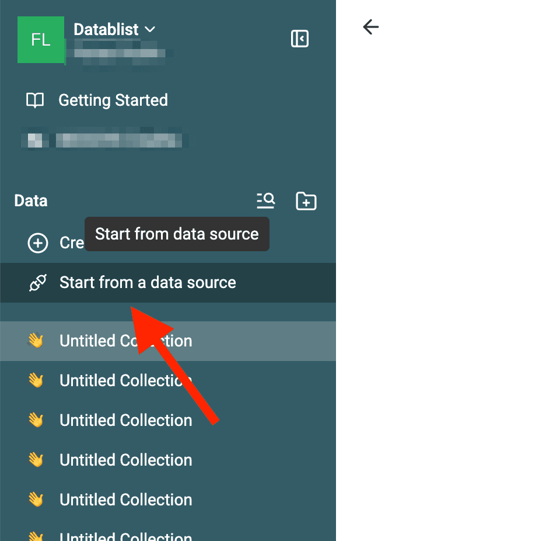
Task: Open the collection search icon
Action: (x=265, y=201)
